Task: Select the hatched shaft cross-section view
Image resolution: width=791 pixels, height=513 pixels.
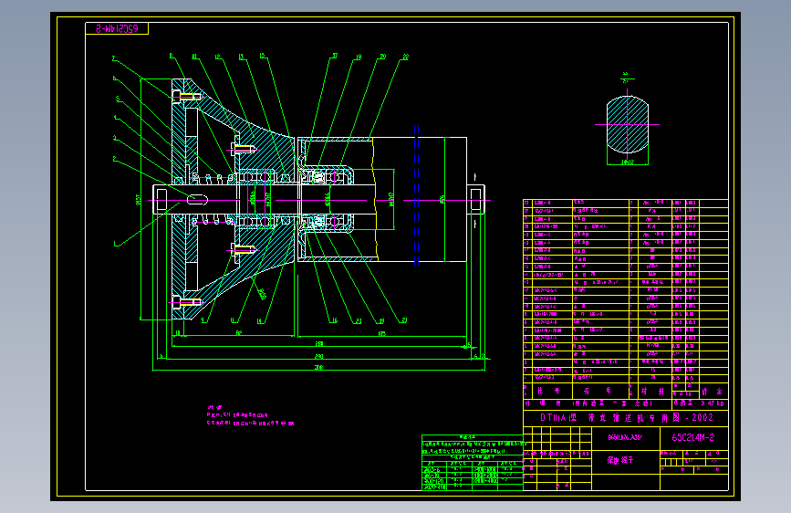Action: [627, 124]
